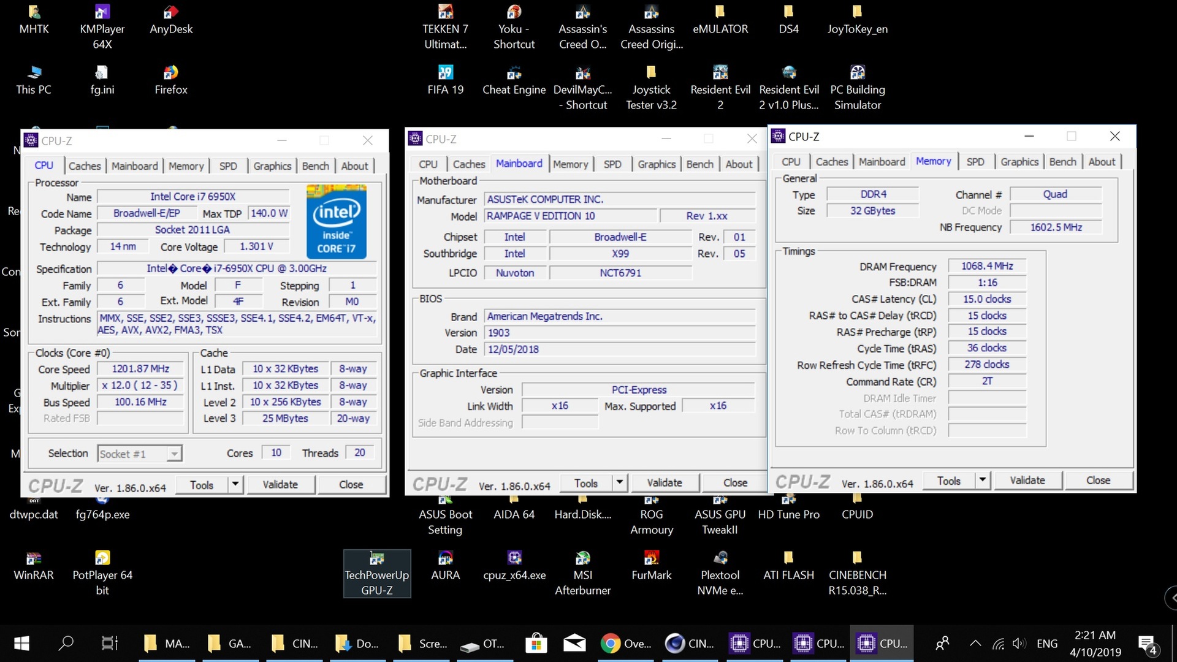This screenshot has width=1177, height=662.
Task: Open the Action Center notifications icon
Action: (x=1148, y=645)
